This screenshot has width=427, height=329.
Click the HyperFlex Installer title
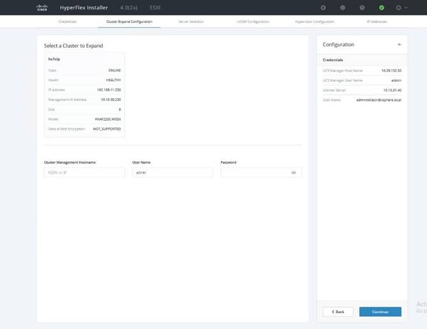[x=84, y=8]
